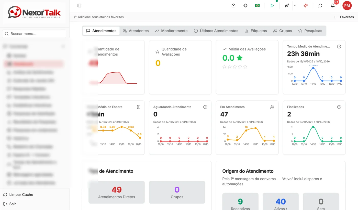Click the people icon in the Em Atendimento card
The width and height of the screenshot is (358, 210).
(x=272, y=107)
